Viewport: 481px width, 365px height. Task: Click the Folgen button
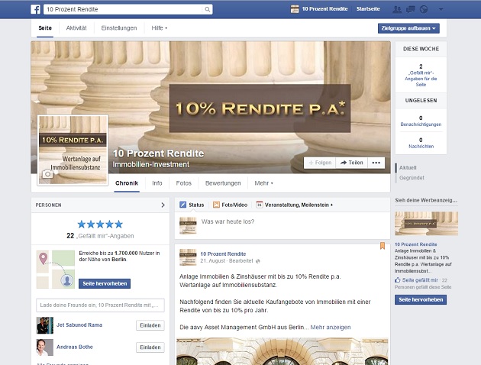[320, 163]
